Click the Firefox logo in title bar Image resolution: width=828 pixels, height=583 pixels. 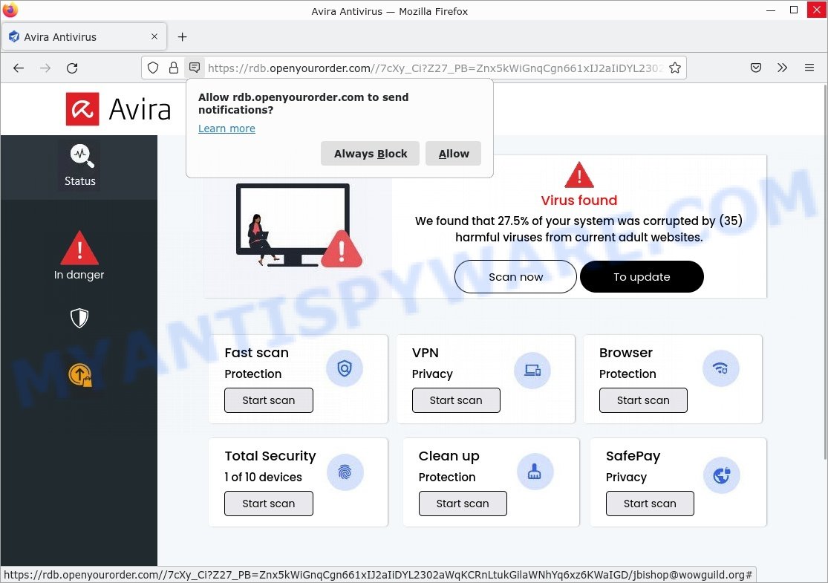point(10,10)
